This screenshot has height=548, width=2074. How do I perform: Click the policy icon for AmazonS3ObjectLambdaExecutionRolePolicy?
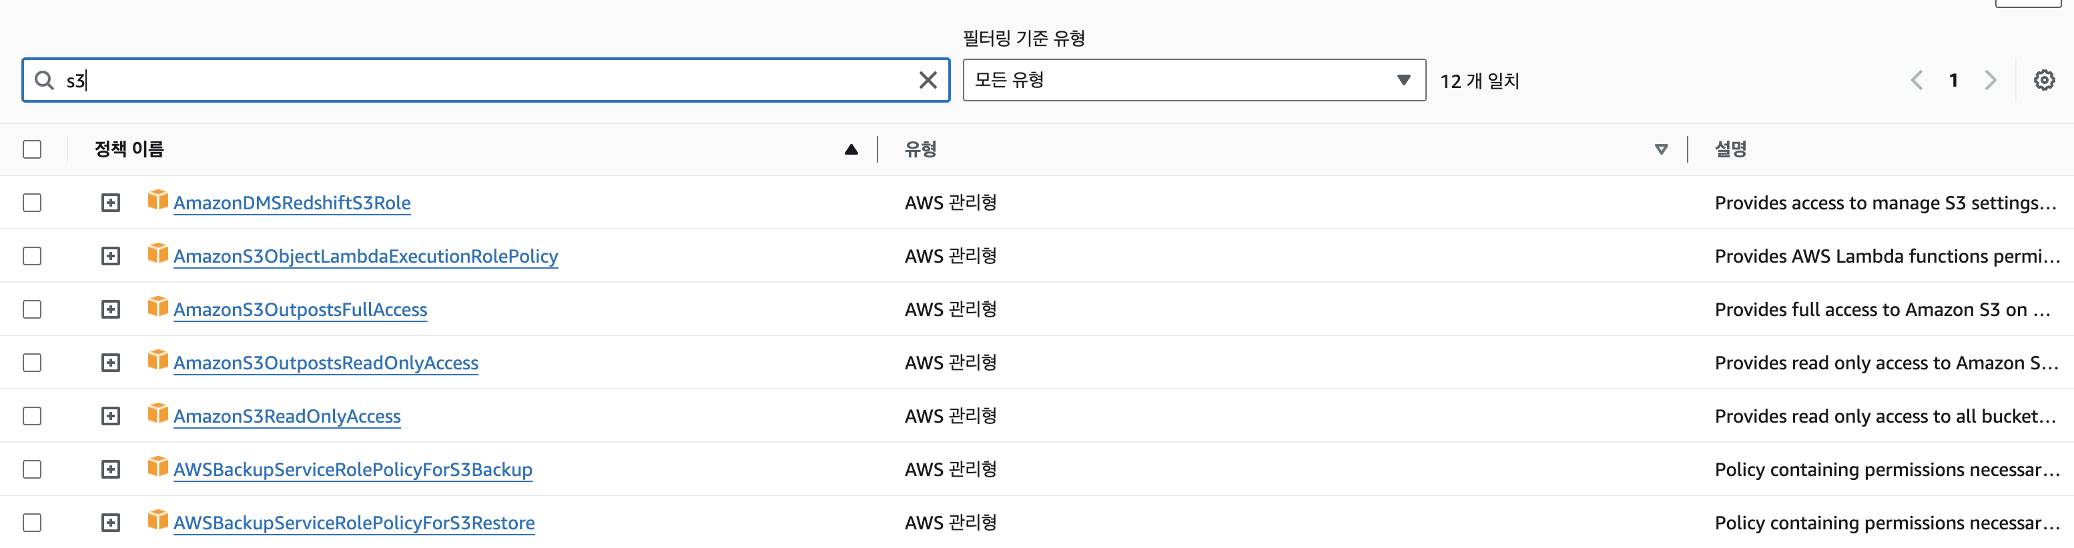(157, 253)
